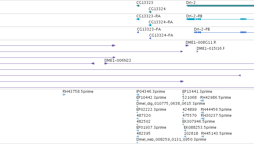Image resolution: width=254 pixels, height=144 pixels.
Task: Click the Drl-2-RB transcript label
Action: pyautogui.click(x=194, y=16)
